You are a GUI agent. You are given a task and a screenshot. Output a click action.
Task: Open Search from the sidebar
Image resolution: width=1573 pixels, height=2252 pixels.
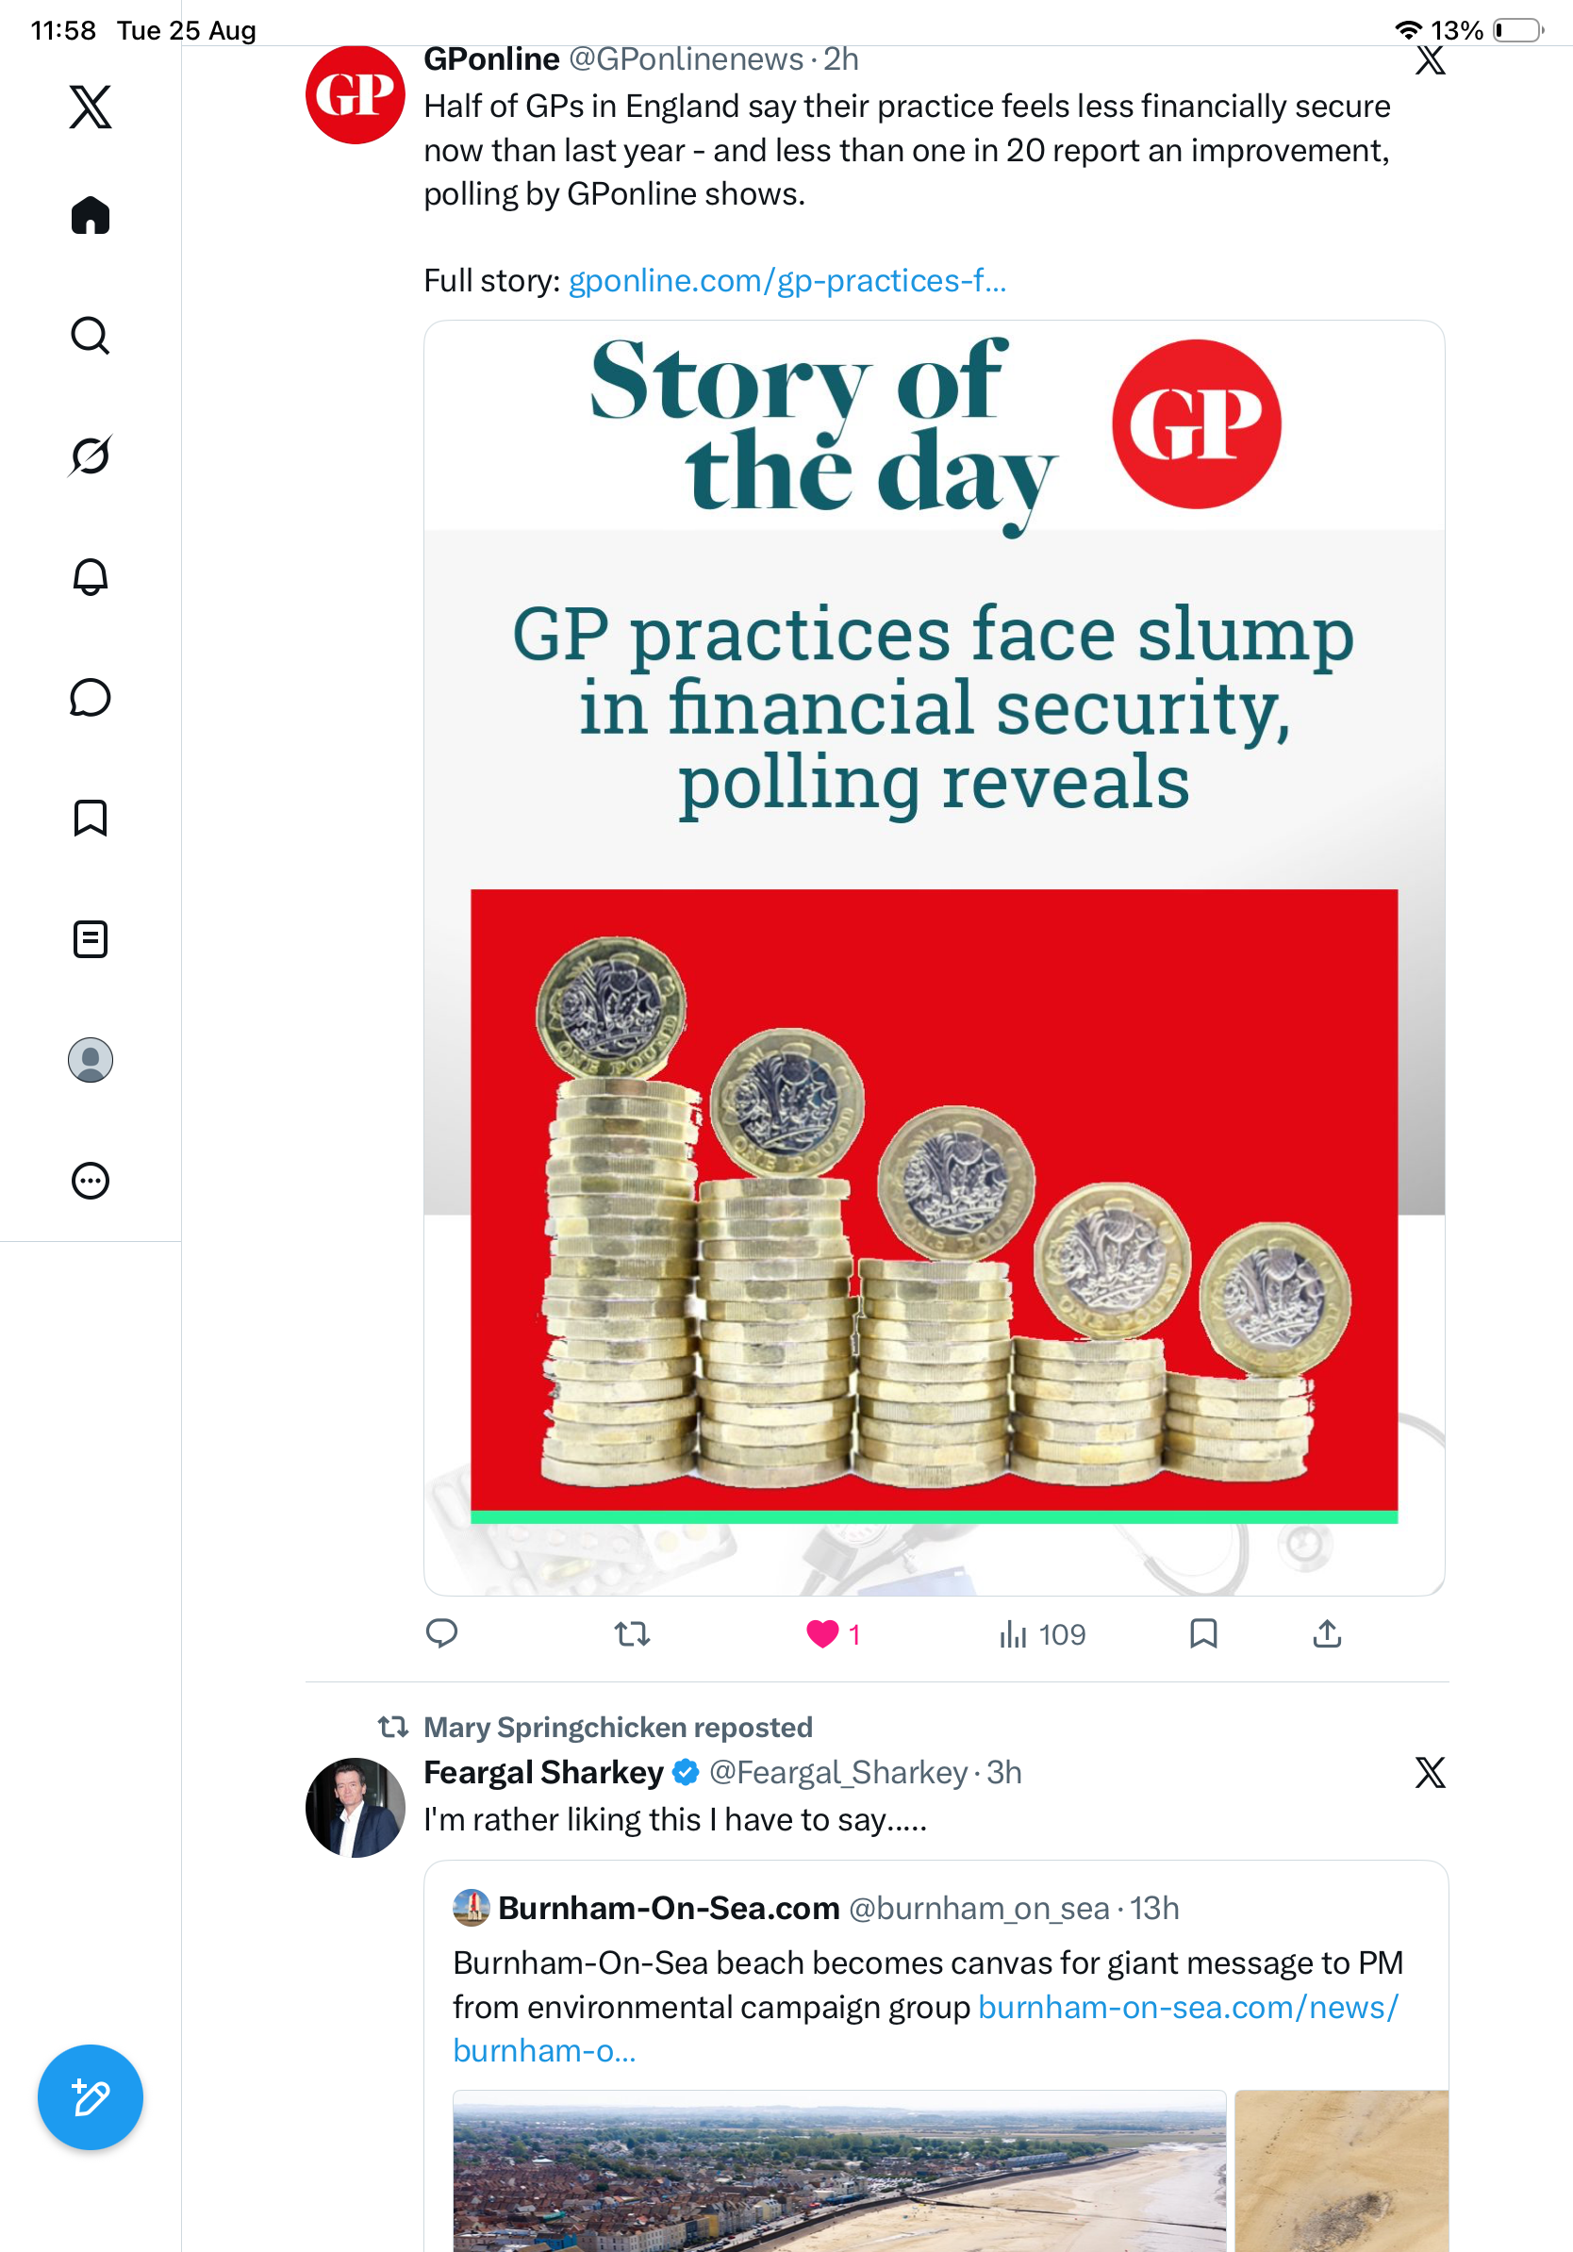tap(91, 336)
